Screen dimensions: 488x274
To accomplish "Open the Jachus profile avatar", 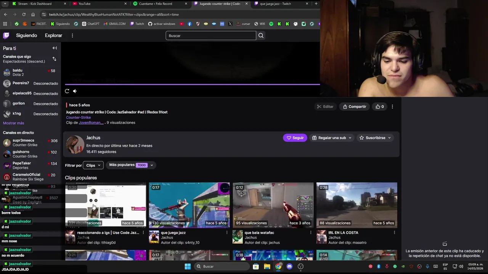I will (75, 145).
